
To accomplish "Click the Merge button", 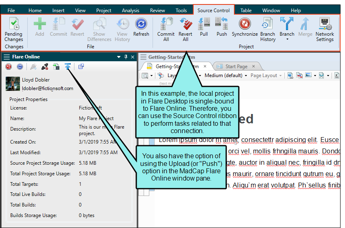I will pos(305,27).
